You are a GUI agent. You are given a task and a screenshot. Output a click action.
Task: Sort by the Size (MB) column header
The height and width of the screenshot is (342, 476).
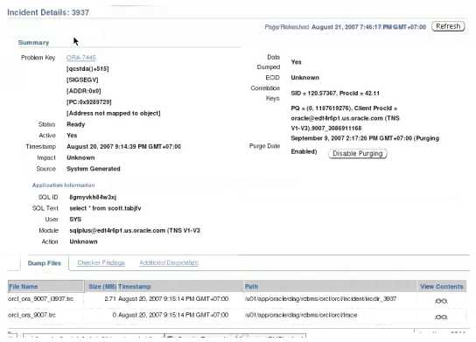click(102, 287)
